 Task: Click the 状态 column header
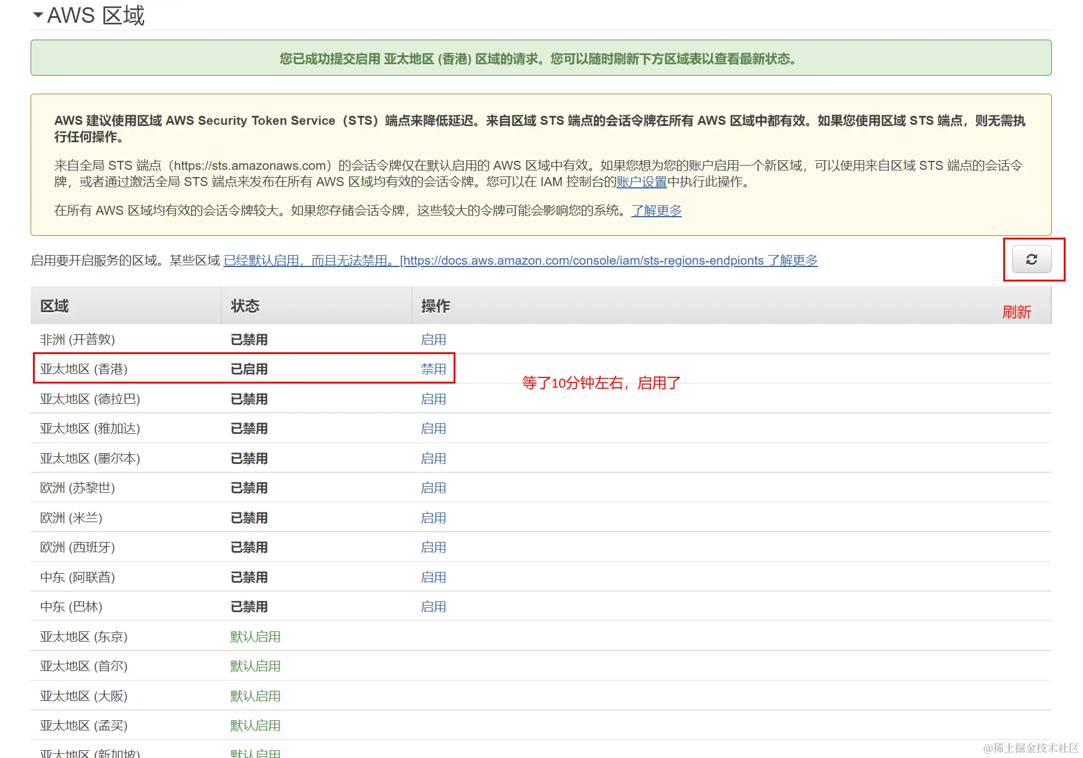tap(245, 306)
